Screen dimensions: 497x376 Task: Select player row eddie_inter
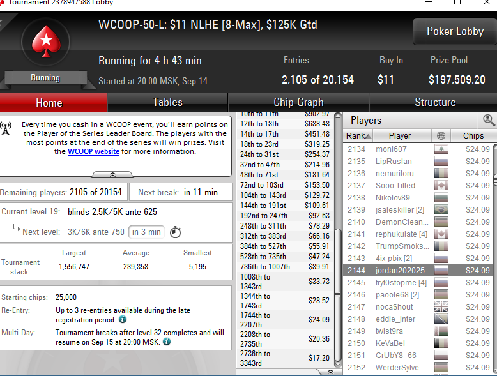(418, 319)
